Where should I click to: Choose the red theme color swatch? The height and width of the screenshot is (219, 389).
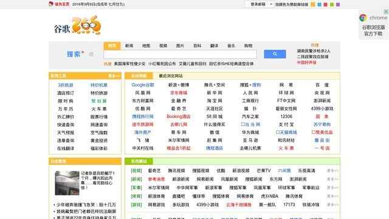tap(326, 4)
